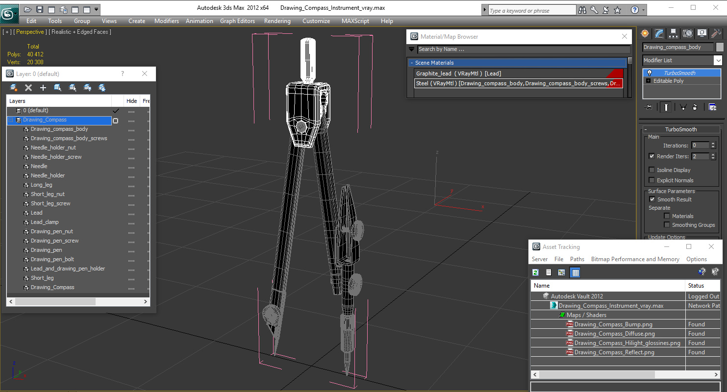Click Iterations spinner up arrow
Screen dimensions: 727x392
click(x=713, y=144)
